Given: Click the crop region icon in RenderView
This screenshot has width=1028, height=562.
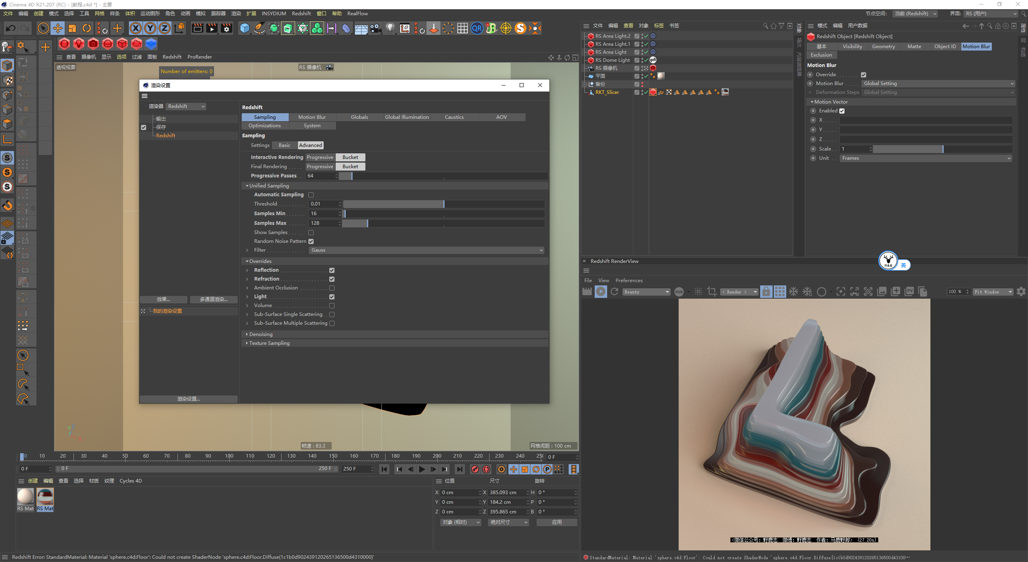Looking at the screenshot, I should 712,292.
